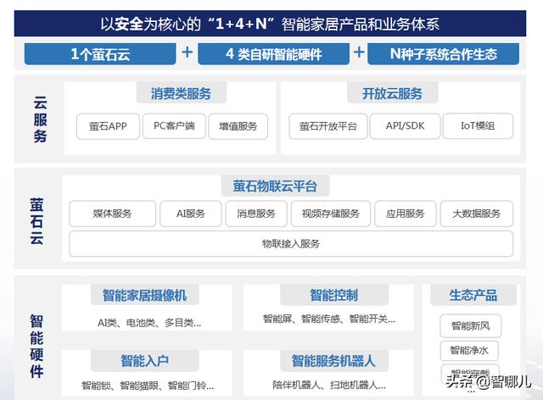
Task: Select the 开放云服务 heading label
Action: click(x=392, y=93)
